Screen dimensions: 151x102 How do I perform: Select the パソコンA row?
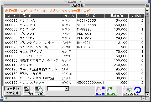74,21
